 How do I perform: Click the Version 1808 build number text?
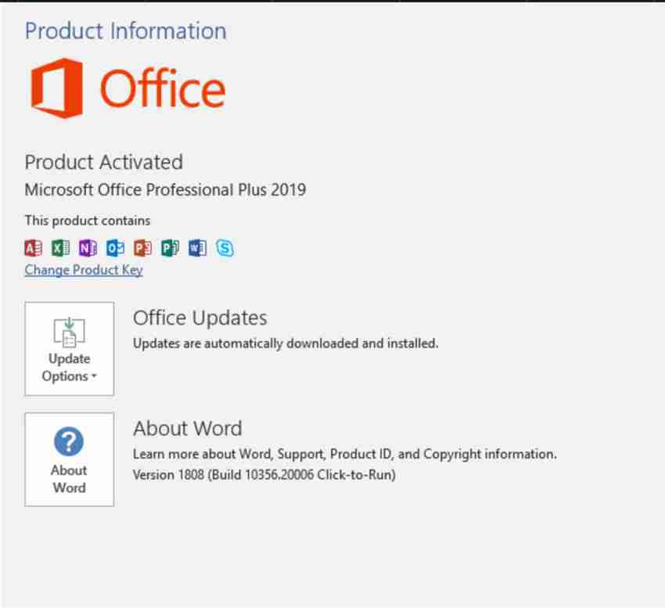[x=264, y=474]
